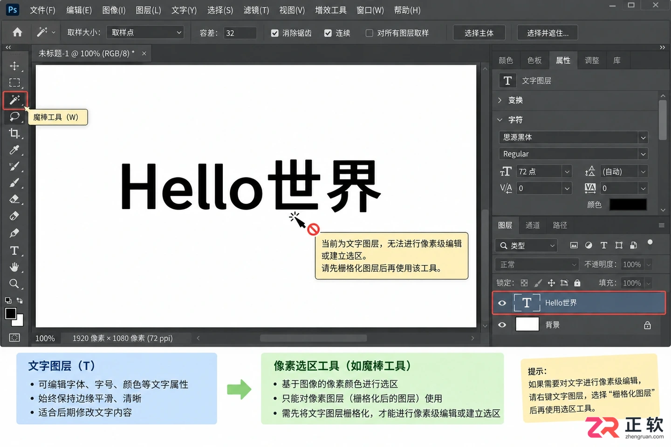
Task: Select the Eraser tool
Action: click(x=14, y=199)
